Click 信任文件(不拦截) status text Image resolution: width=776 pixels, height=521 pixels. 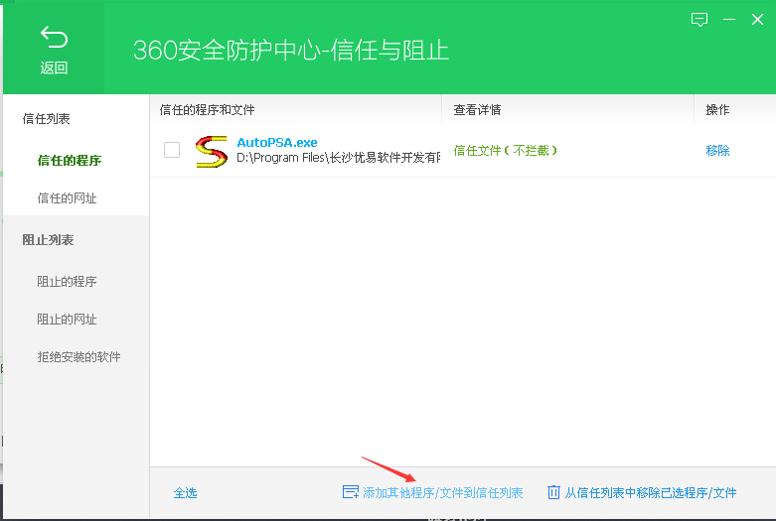point(505,151)
